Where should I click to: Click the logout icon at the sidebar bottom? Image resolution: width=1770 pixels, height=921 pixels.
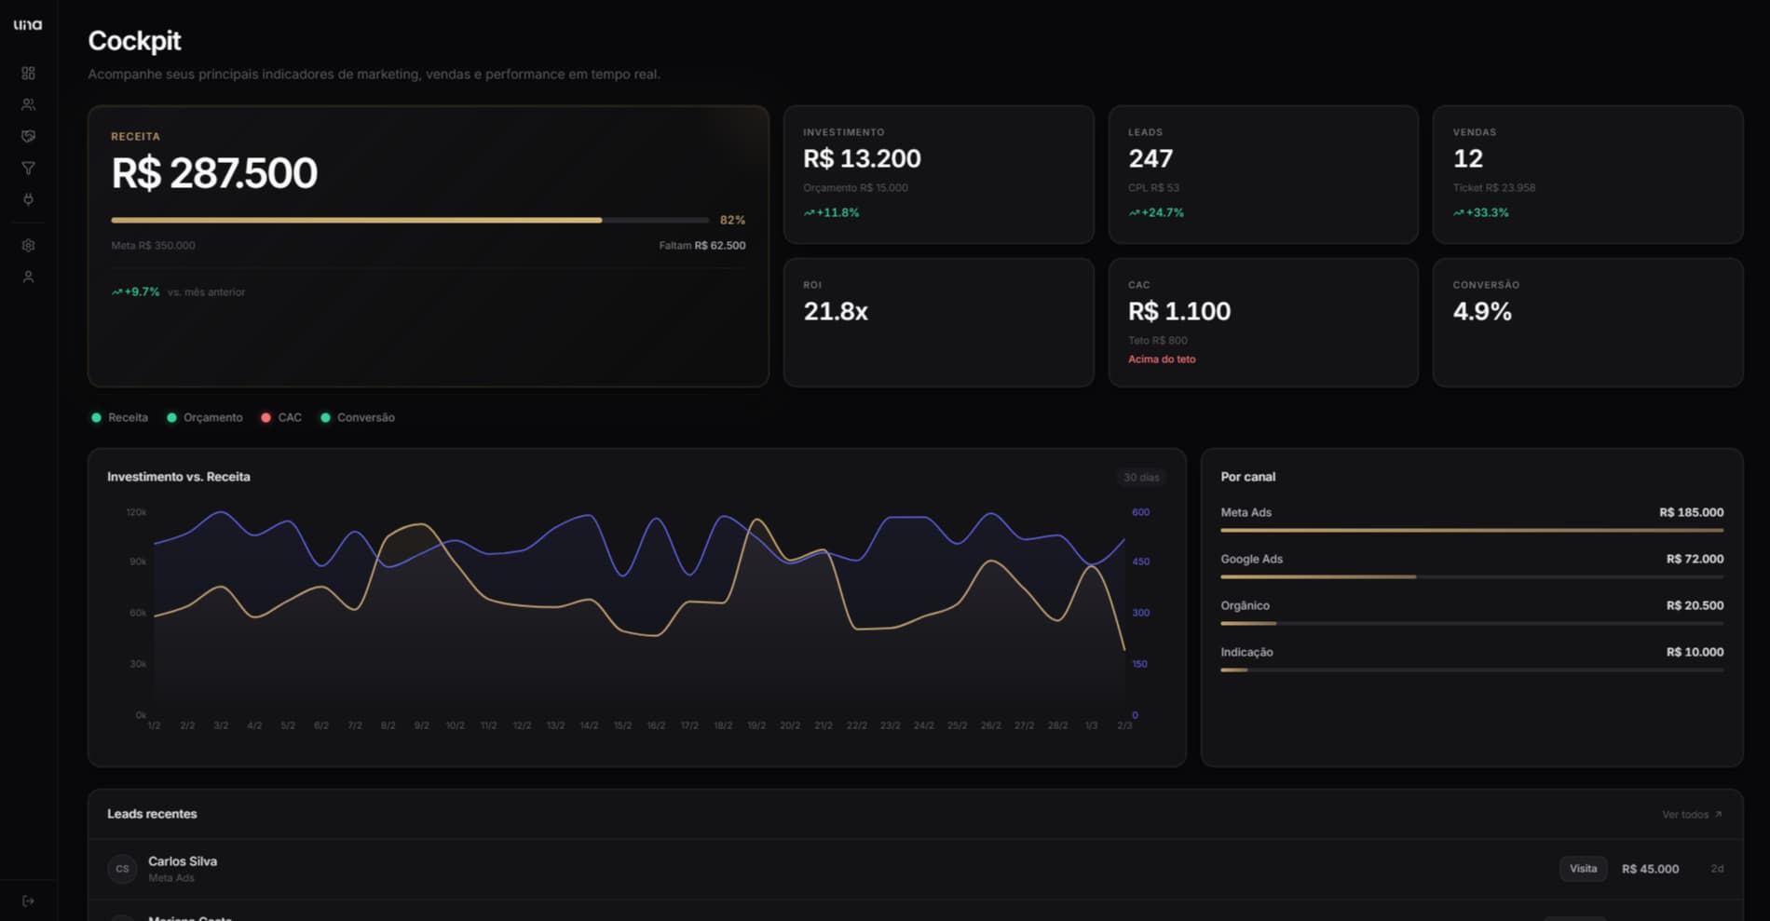point(28,900)
